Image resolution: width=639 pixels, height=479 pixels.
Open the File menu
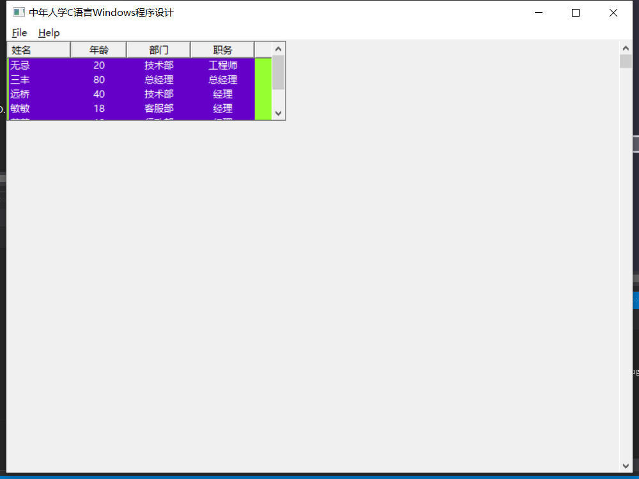(20, 33)
